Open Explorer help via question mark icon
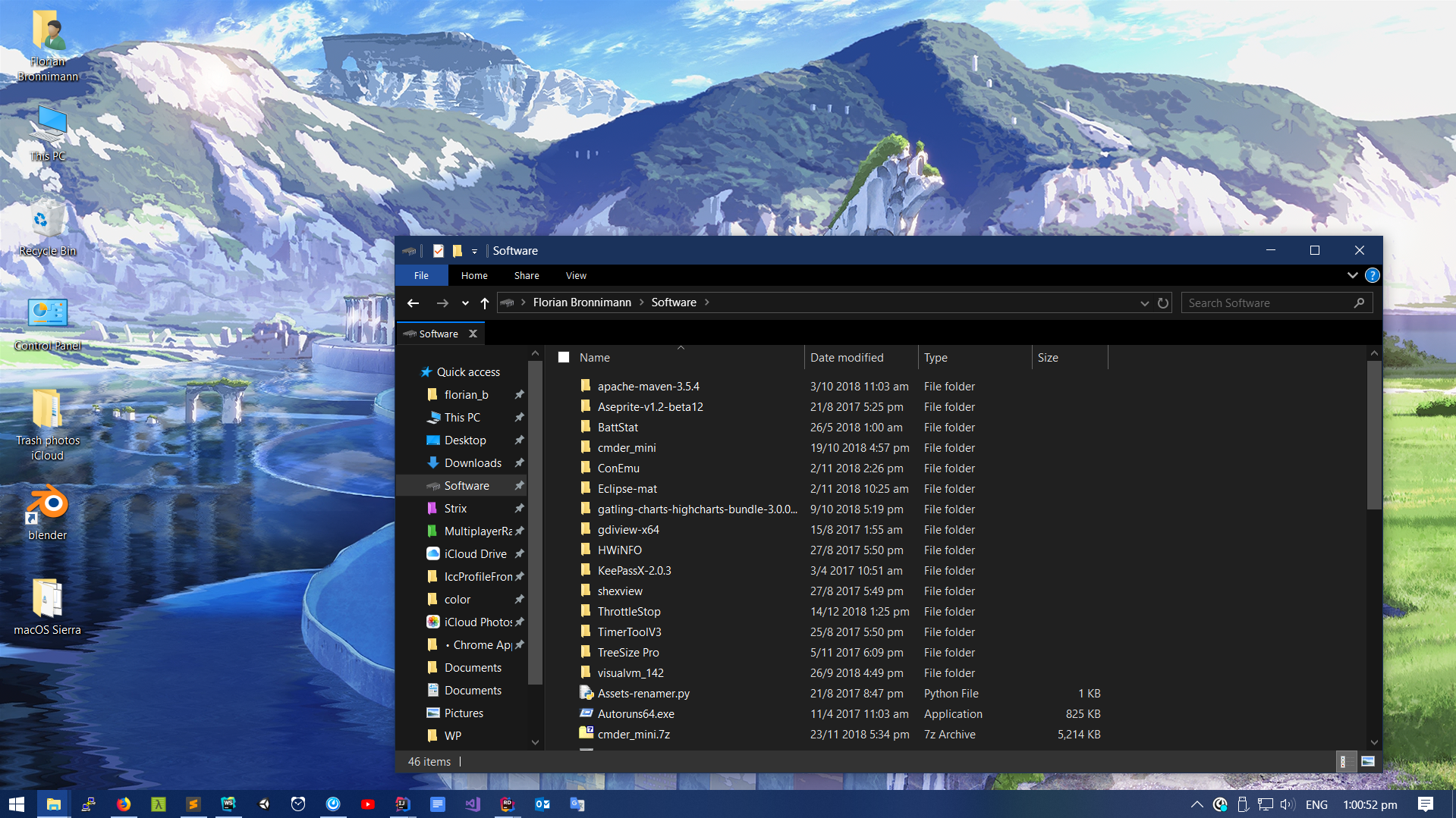 click(1372, 275)
